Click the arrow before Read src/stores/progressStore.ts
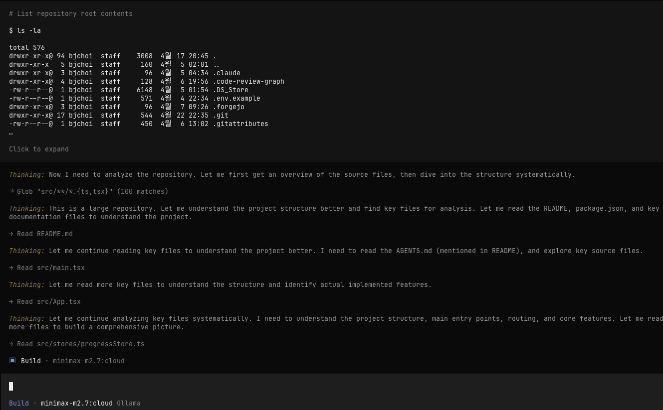The image size is (663, 410). pos(11,344)
